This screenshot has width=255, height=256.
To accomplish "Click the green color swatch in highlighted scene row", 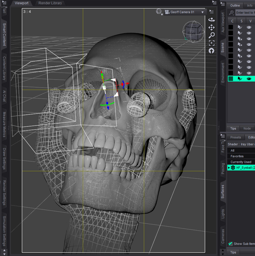I will click(x=231, y=79).
